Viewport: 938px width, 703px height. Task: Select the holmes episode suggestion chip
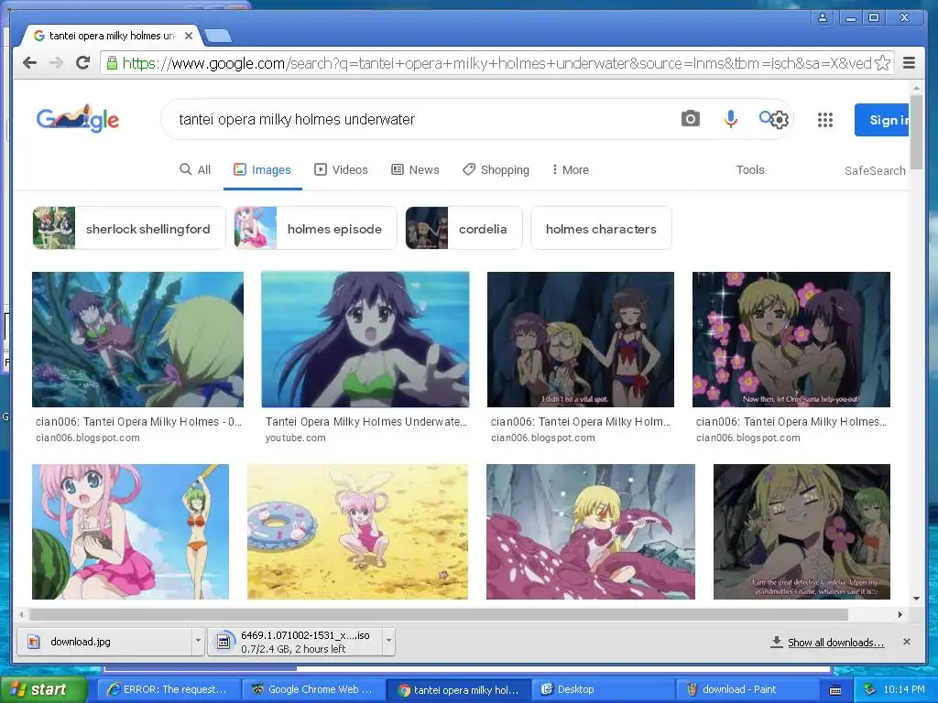(x=315, y=228)
